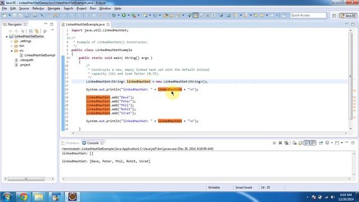
Task: Open the Run menu
Action: tap(93, 8)
